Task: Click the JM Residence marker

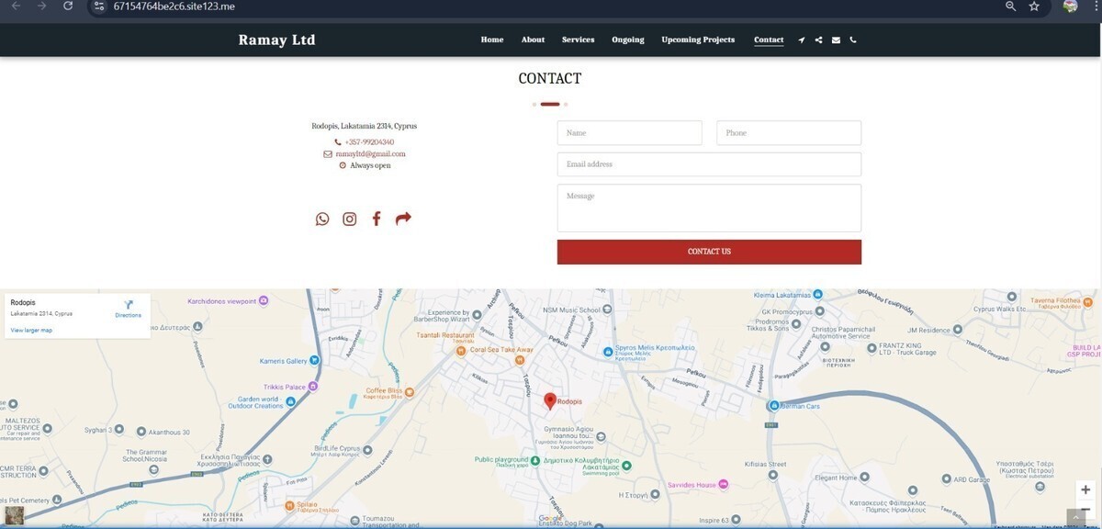Action: (960, 330)
